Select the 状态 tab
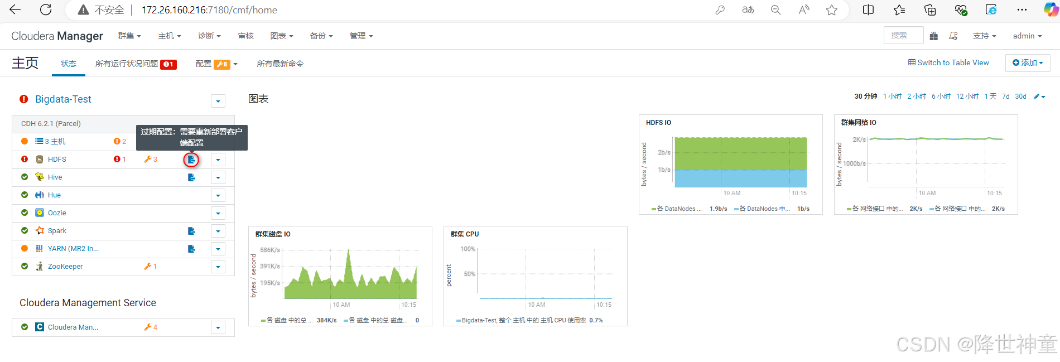Screen dimensions: 1060x362 69,64
